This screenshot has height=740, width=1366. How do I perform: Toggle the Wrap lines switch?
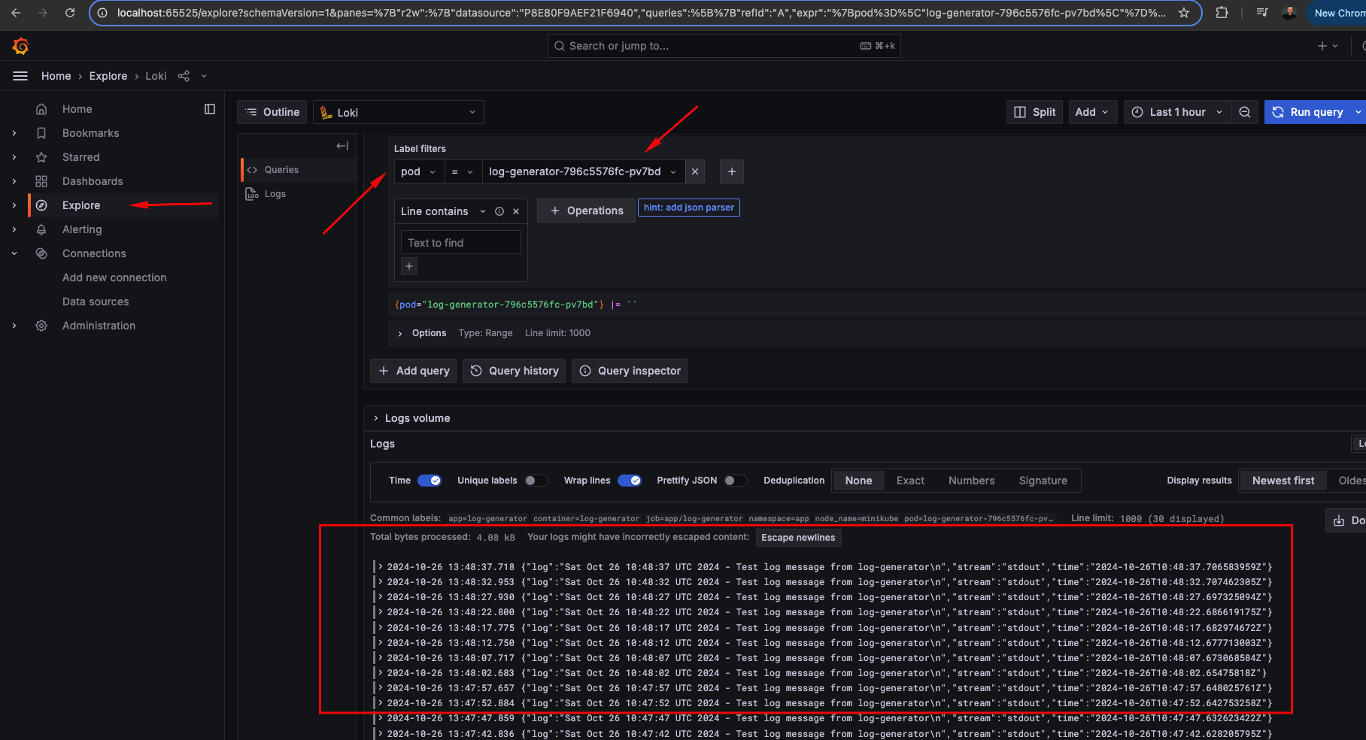tap(630, 481)
